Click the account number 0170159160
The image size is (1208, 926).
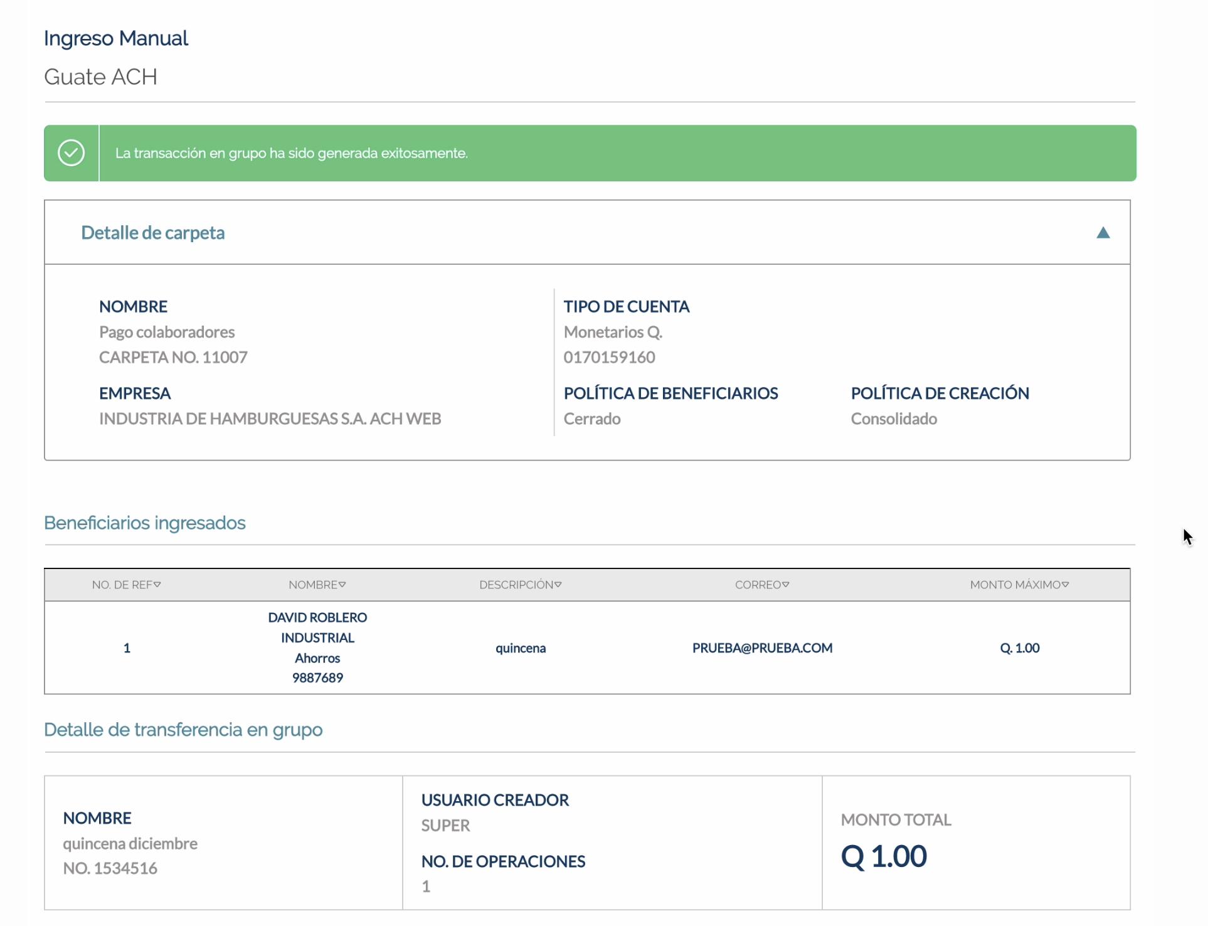(609, 358)
